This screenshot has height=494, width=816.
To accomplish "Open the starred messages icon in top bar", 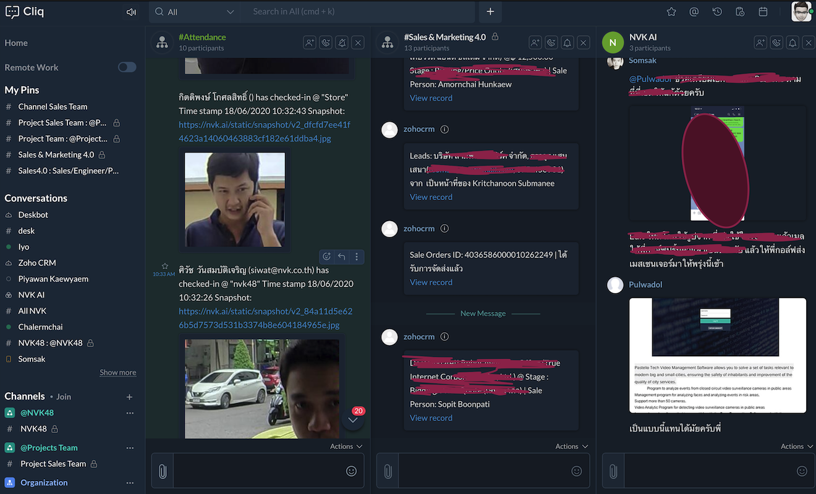I will [671, 12].
